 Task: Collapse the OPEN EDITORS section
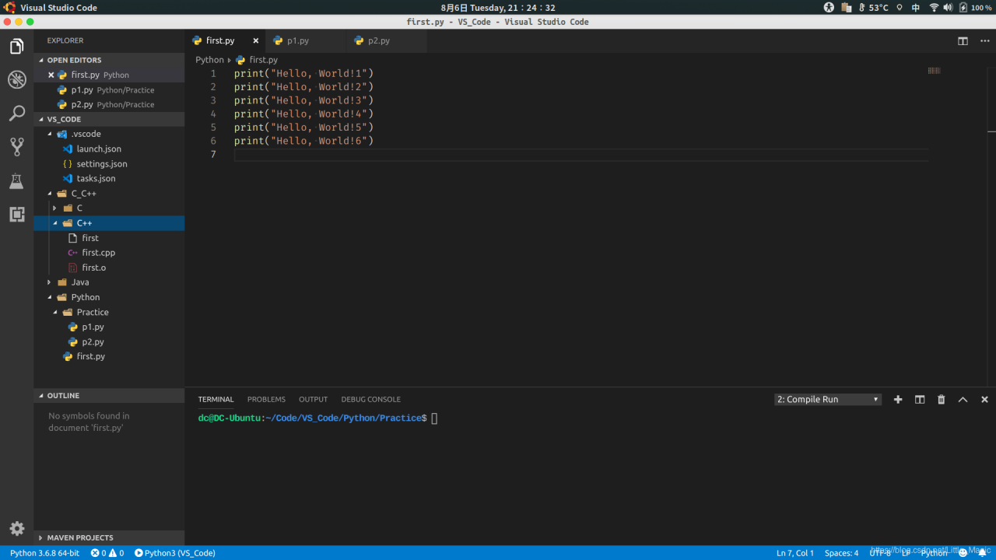[x=74, y=60]
